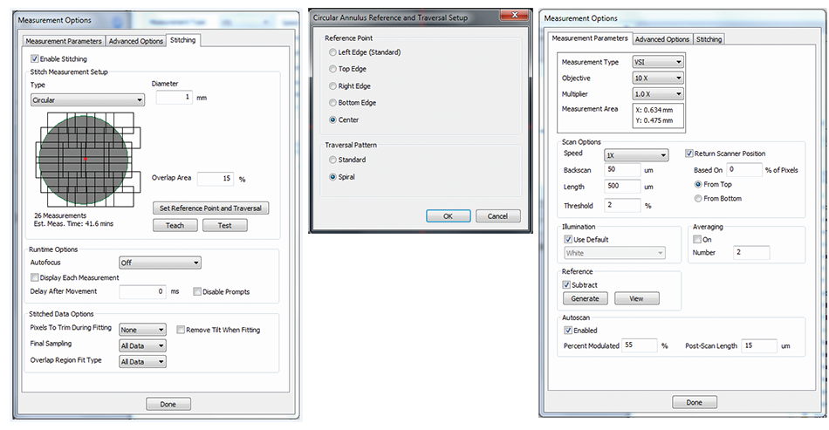829x430 pixels.
Task: Click the Overlap Area percentage field
Action: (216, 179)
